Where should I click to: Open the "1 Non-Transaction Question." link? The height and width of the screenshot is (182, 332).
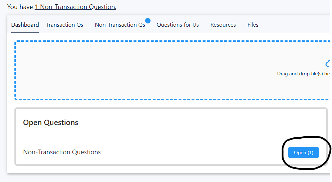[75, 7]
